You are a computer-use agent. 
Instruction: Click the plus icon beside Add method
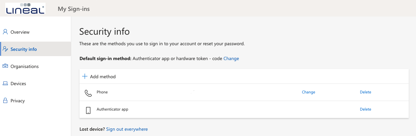85,77
